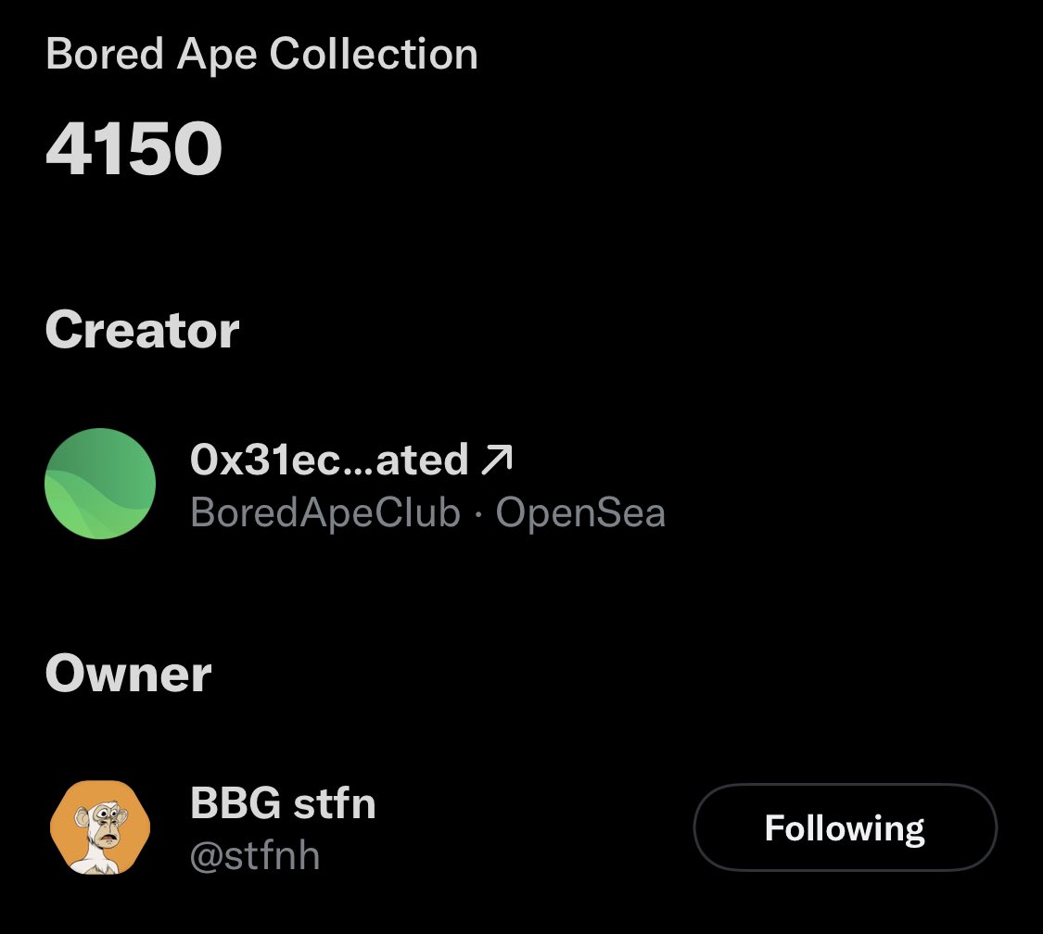Click the Owner section heading
This screenshot has width=1043, height=934.
click(128, 673)
